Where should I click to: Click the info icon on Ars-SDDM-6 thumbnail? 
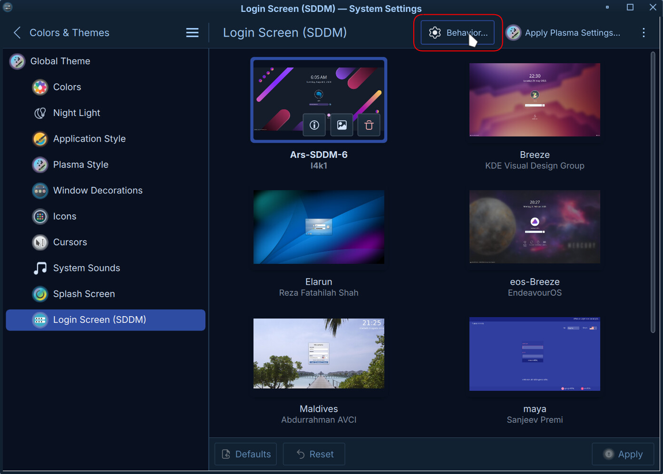pos(314,125)
